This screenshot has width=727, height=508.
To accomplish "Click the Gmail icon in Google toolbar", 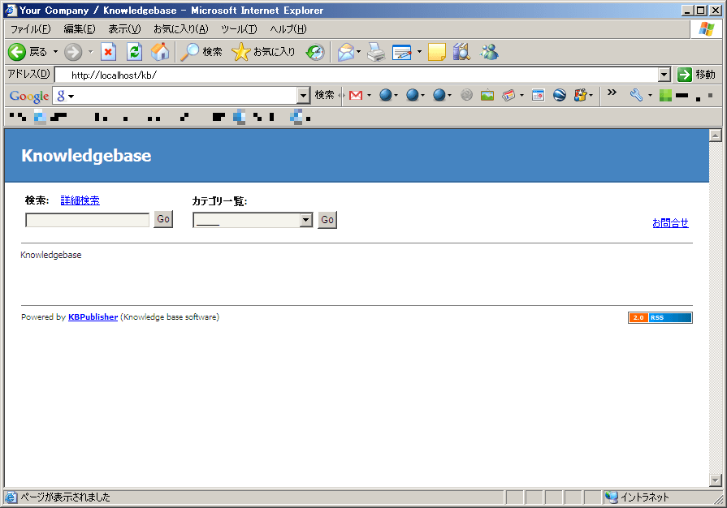I will point(355,95).
